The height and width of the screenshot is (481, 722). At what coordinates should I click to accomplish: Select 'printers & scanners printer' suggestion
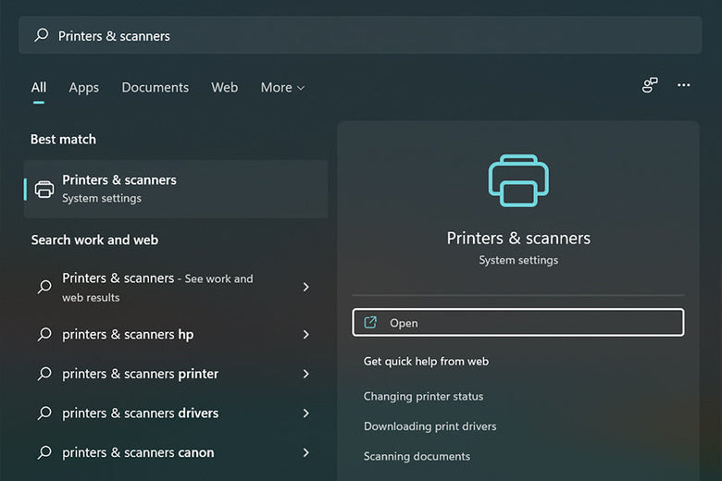175,374
